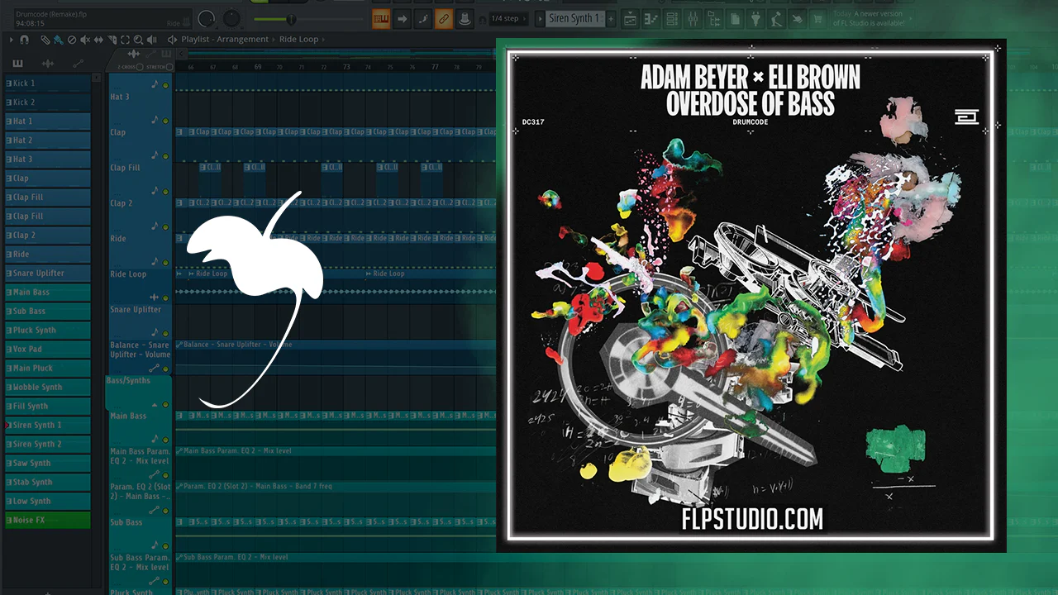
Task: Open the plugin picker plug icon
Action: [x=755, y=18]
